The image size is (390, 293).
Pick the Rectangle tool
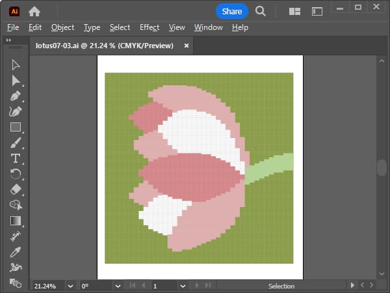click(x=16, y=128)
